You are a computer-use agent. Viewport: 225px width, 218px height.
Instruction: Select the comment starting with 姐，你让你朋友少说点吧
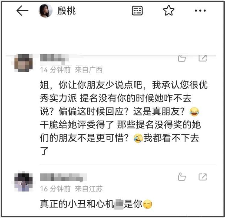pyautogui.click(x=124, y=118)
